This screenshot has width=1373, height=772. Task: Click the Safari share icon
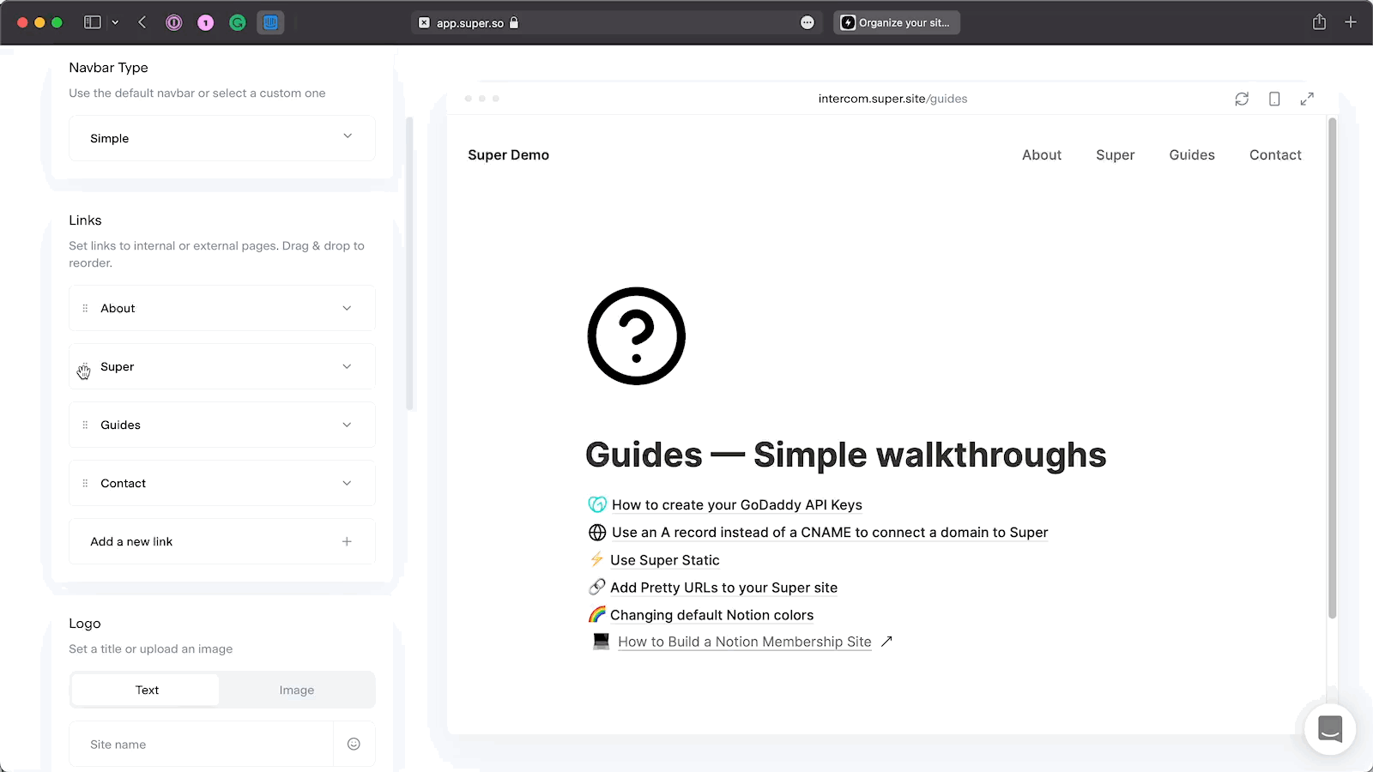[x=1319, y=22]
